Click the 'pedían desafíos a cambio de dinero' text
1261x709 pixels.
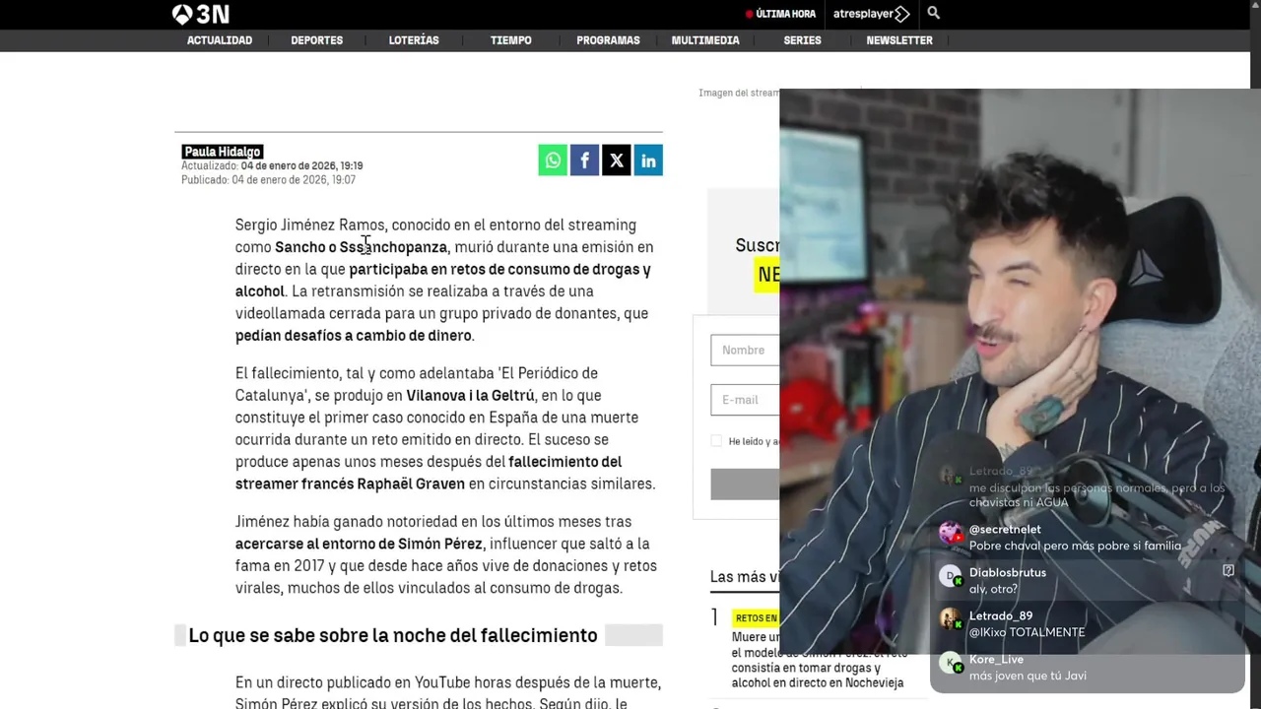[x=354, y=336]
